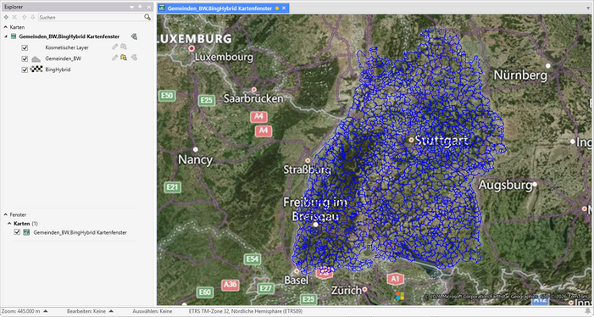This screenshot has width=594, height=317.
Task: Click the map icon in Fenster list entry
Action: click(26, 232)
